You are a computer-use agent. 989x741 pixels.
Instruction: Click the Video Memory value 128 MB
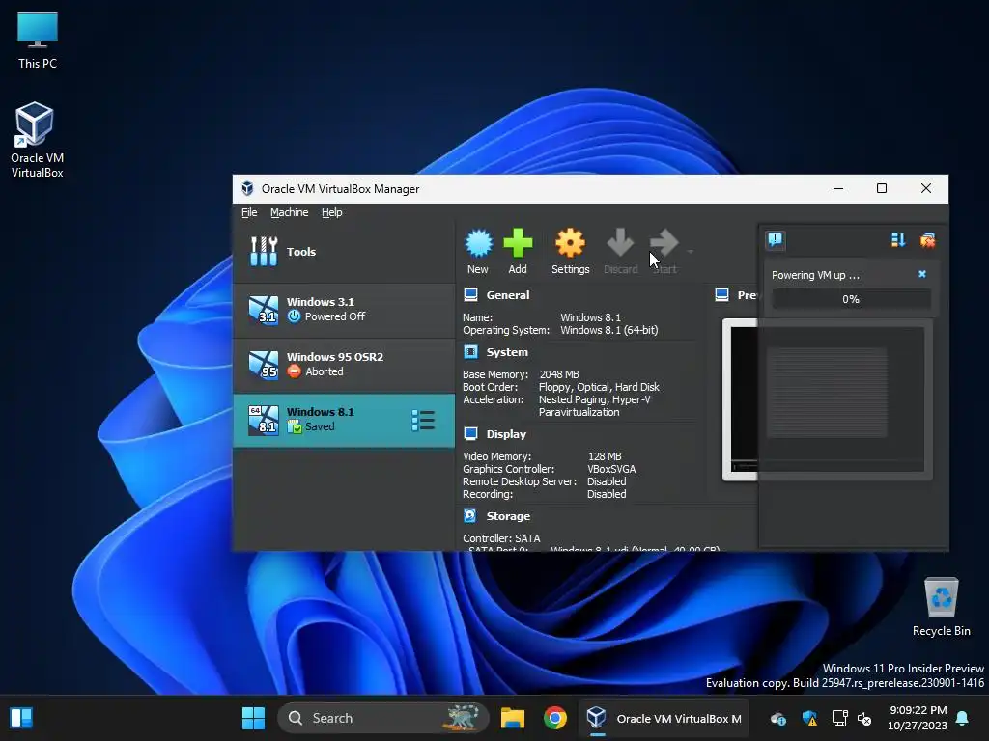[x=605, y=456]
